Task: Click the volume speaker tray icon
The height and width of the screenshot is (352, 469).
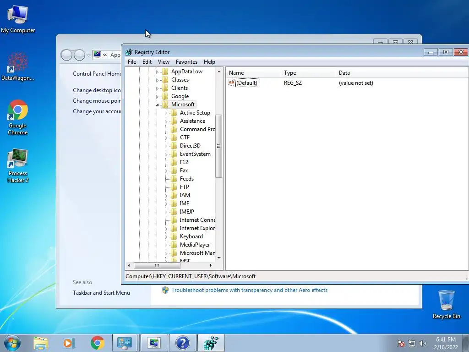Action: [423, 343]
